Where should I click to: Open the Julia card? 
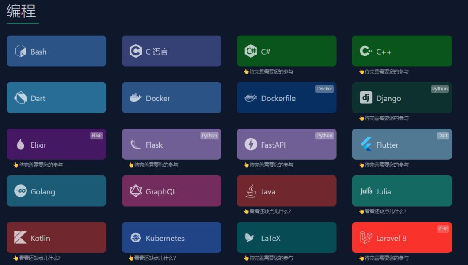pyautogui.click(x=402, y=191)
